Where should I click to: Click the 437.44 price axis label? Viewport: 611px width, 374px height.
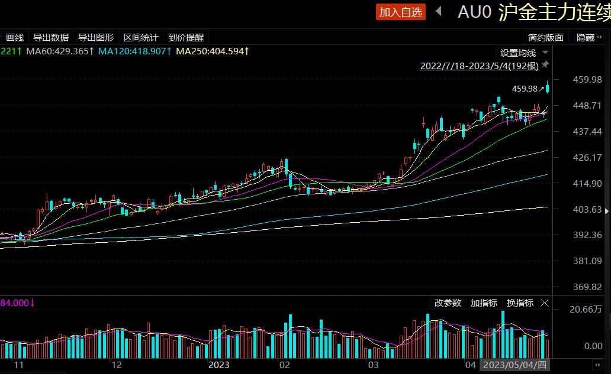point(587,132)
